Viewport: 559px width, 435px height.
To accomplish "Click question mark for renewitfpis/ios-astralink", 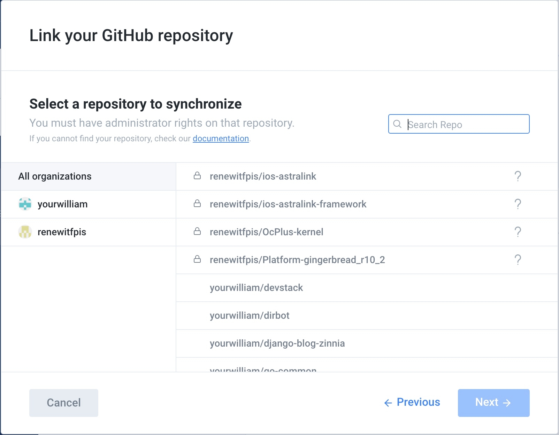I will 518,176.
